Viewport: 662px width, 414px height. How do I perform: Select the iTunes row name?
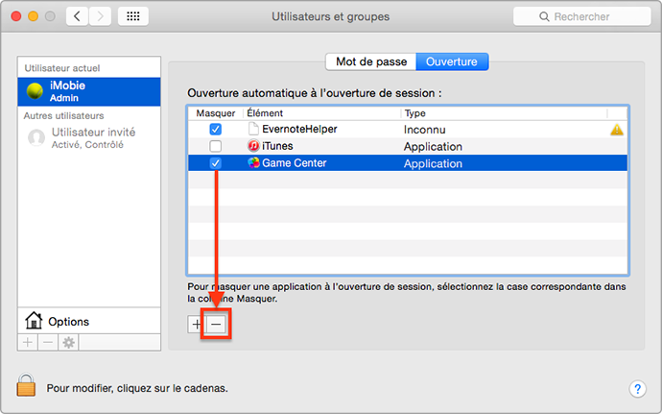point(277,146)
